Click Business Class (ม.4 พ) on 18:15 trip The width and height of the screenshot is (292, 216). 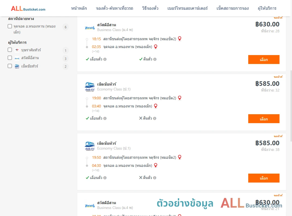[x=115, y=30]
